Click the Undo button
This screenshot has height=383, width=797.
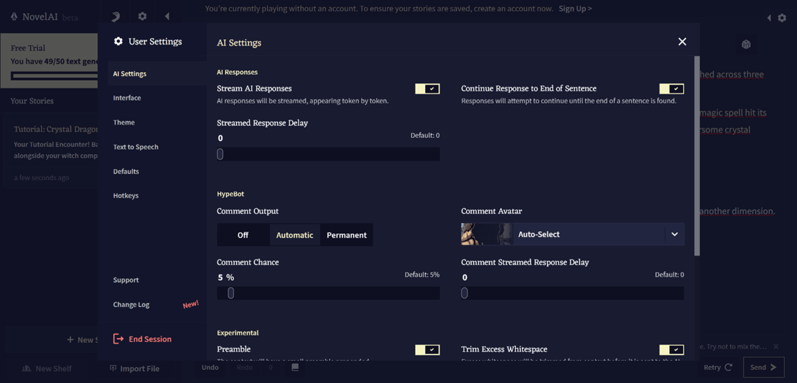coord(210,367)
